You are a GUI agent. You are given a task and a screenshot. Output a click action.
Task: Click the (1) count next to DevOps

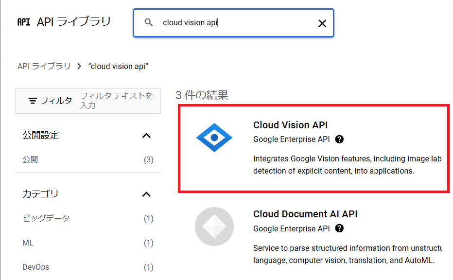coord(149,267)
